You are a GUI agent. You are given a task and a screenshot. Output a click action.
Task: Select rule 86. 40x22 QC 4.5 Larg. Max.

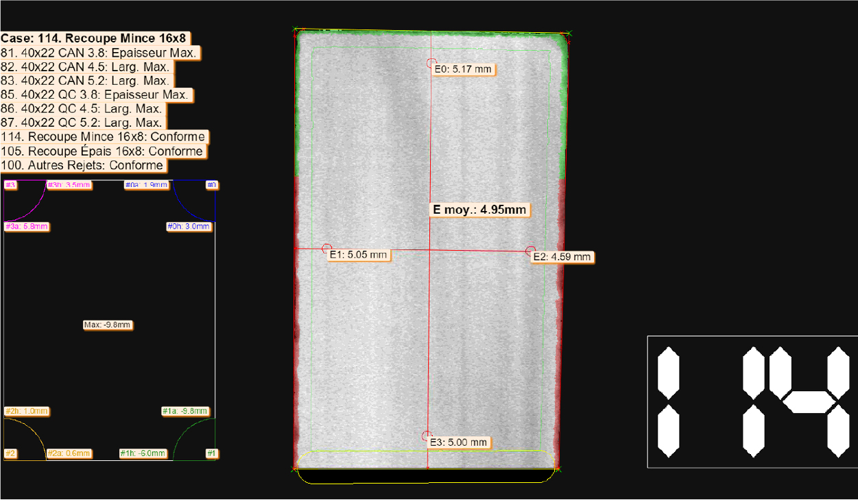[x=82, y=109]
